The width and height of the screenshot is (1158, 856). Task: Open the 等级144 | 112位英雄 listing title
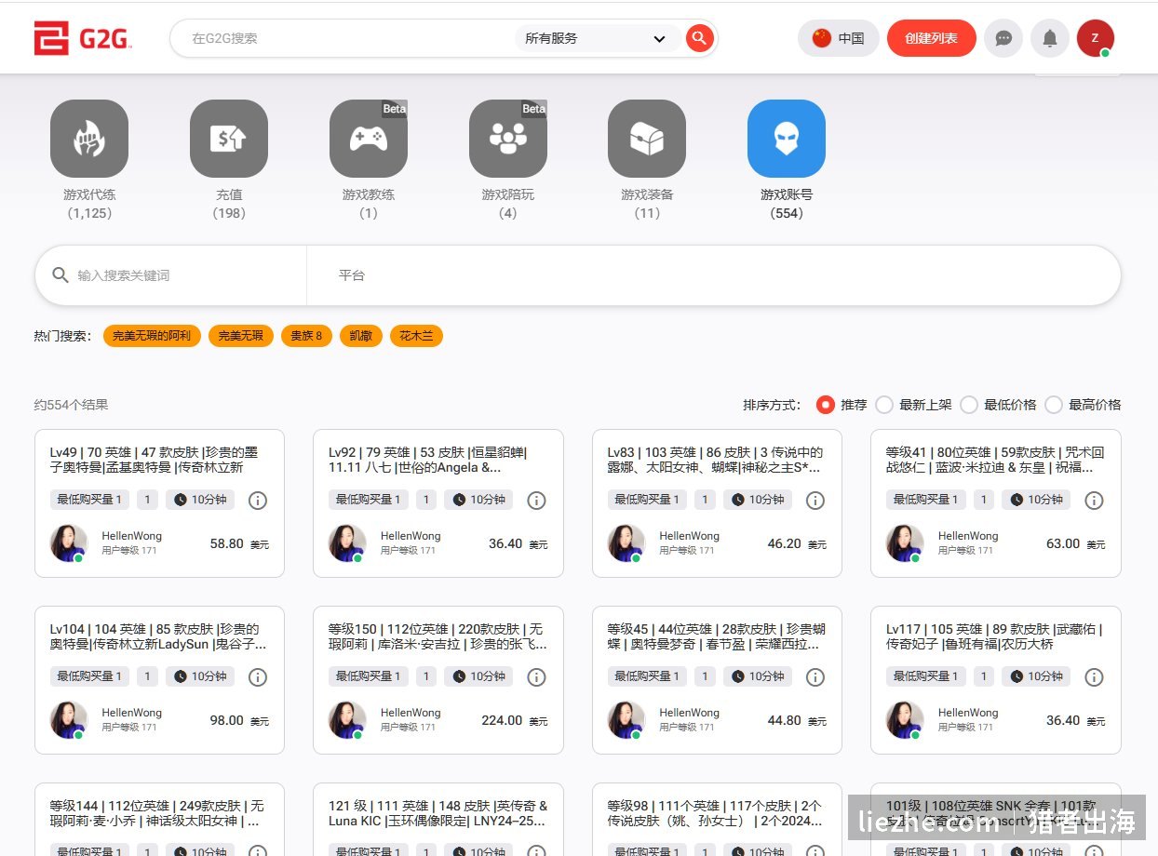pyautogui.click(x=156, y=813)
